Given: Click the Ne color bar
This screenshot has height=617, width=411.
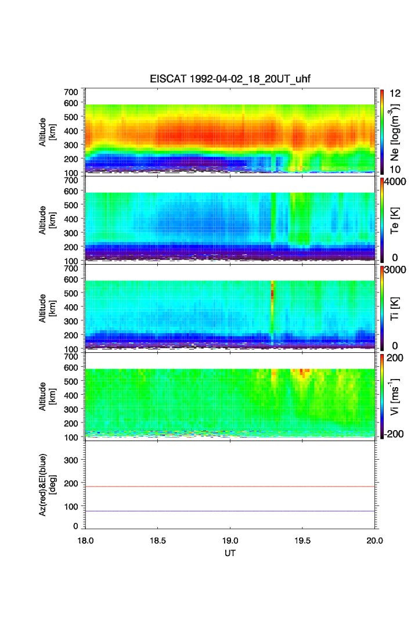Looking at the screenshot, I should pyautogui.click(x=382, y=132).
